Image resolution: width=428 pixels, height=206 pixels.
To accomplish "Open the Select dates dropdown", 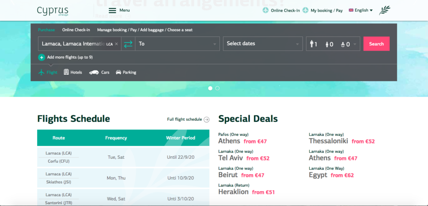I will point(263,43).
